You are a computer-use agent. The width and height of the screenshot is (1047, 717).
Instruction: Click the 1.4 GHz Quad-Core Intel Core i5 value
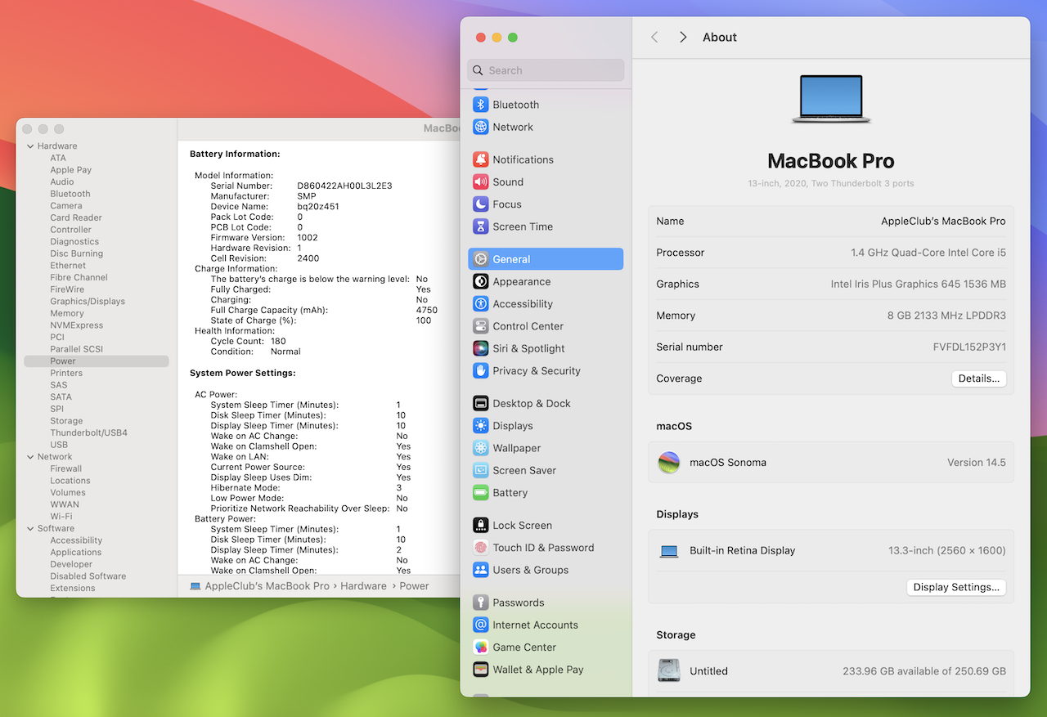point(928,253)
